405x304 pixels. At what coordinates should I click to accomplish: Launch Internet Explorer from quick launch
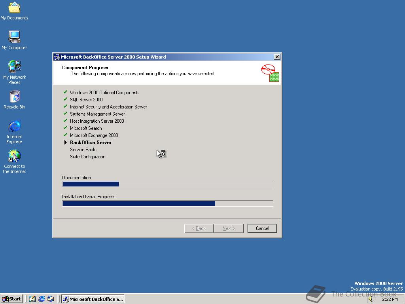tap(41, 299)
